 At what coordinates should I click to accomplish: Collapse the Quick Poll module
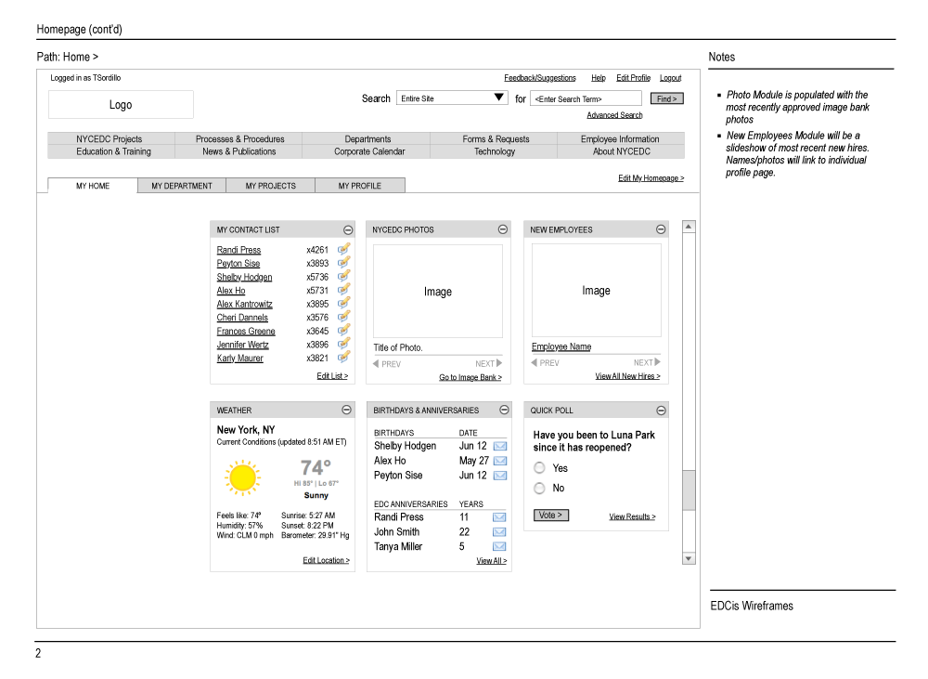[x=662, y=410]
